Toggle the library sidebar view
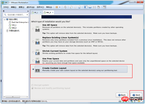Viewport: 145px width, 104px height. coord(86,7)
